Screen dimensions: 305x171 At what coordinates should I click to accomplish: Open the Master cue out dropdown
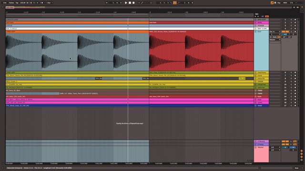pos(275,147)
